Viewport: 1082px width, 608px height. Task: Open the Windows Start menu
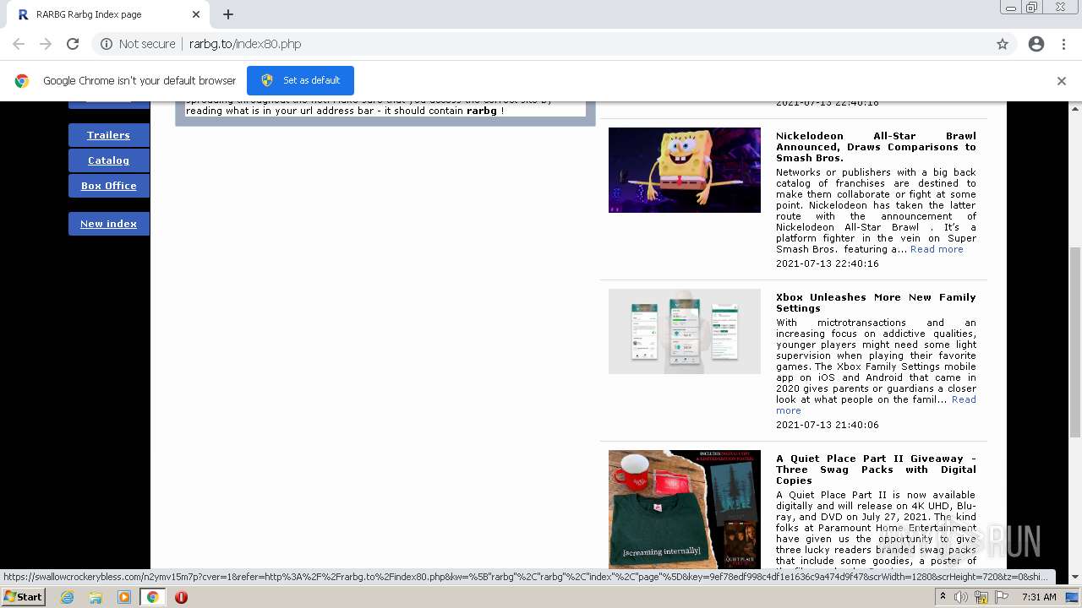point(23,597)
